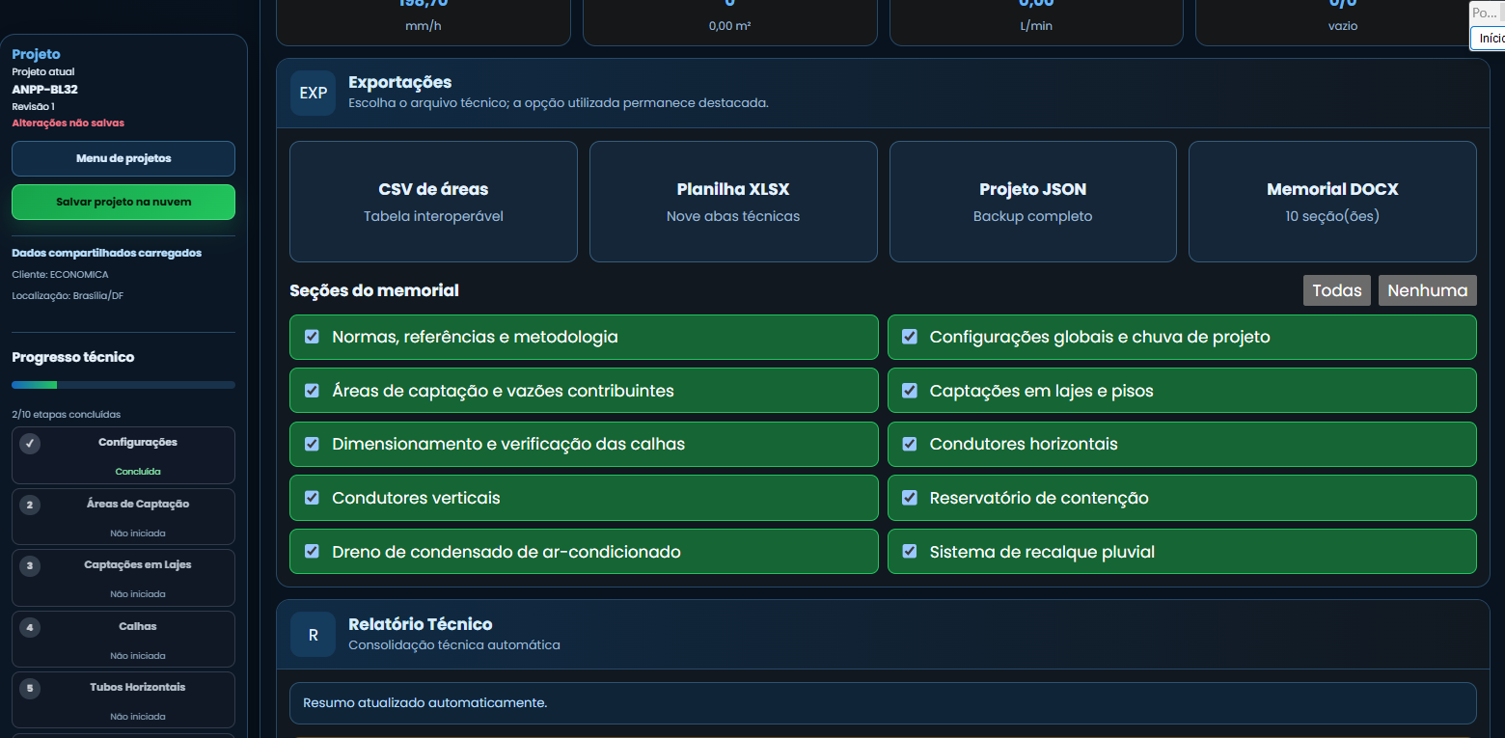Image resolution: width=1505 pixels, height=738 pixels.
Task: Toggle Áreas de captação e vazões contribuintes
Action: pyautogui.click(x=312, y=391)
